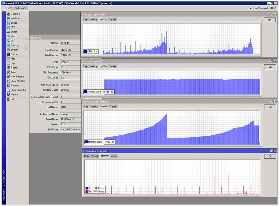Click the blue Rx legend color swatch
The image size is (279, 206).
point(86,188)
